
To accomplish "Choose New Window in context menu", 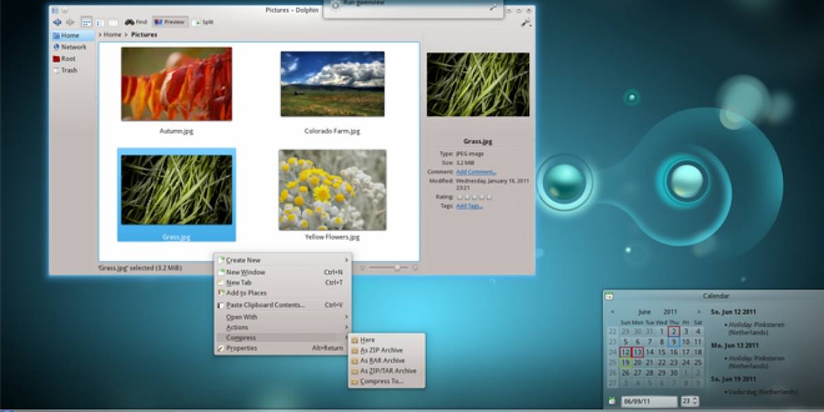I will [283, 272].
